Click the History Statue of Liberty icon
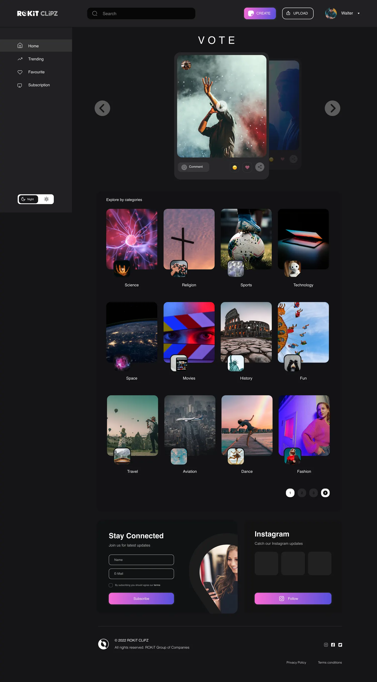377x682 pixels. click(236, 363)
